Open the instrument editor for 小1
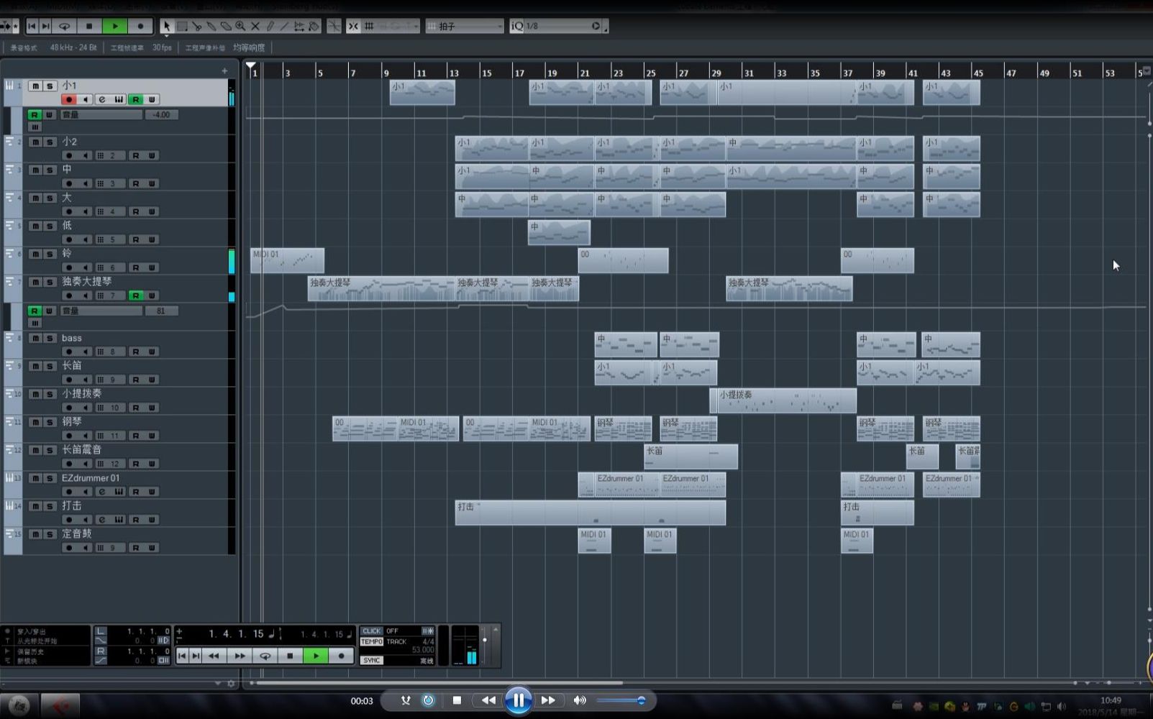The image size is (1153, 719). point(119,99)
